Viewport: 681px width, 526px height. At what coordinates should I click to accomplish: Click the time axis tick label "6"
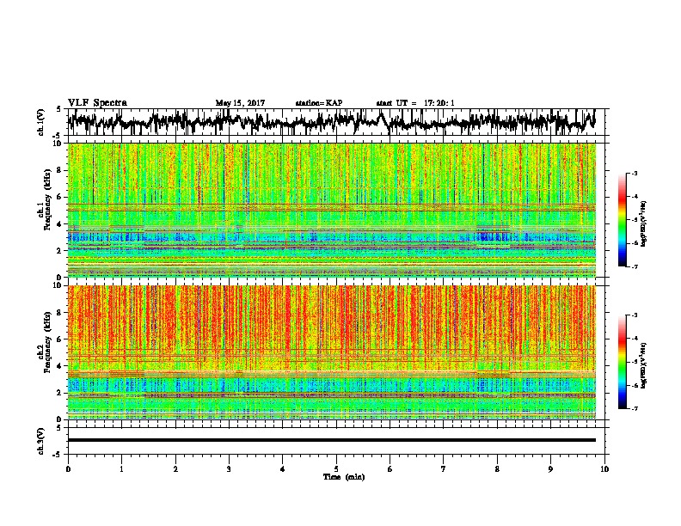[390, 469]
